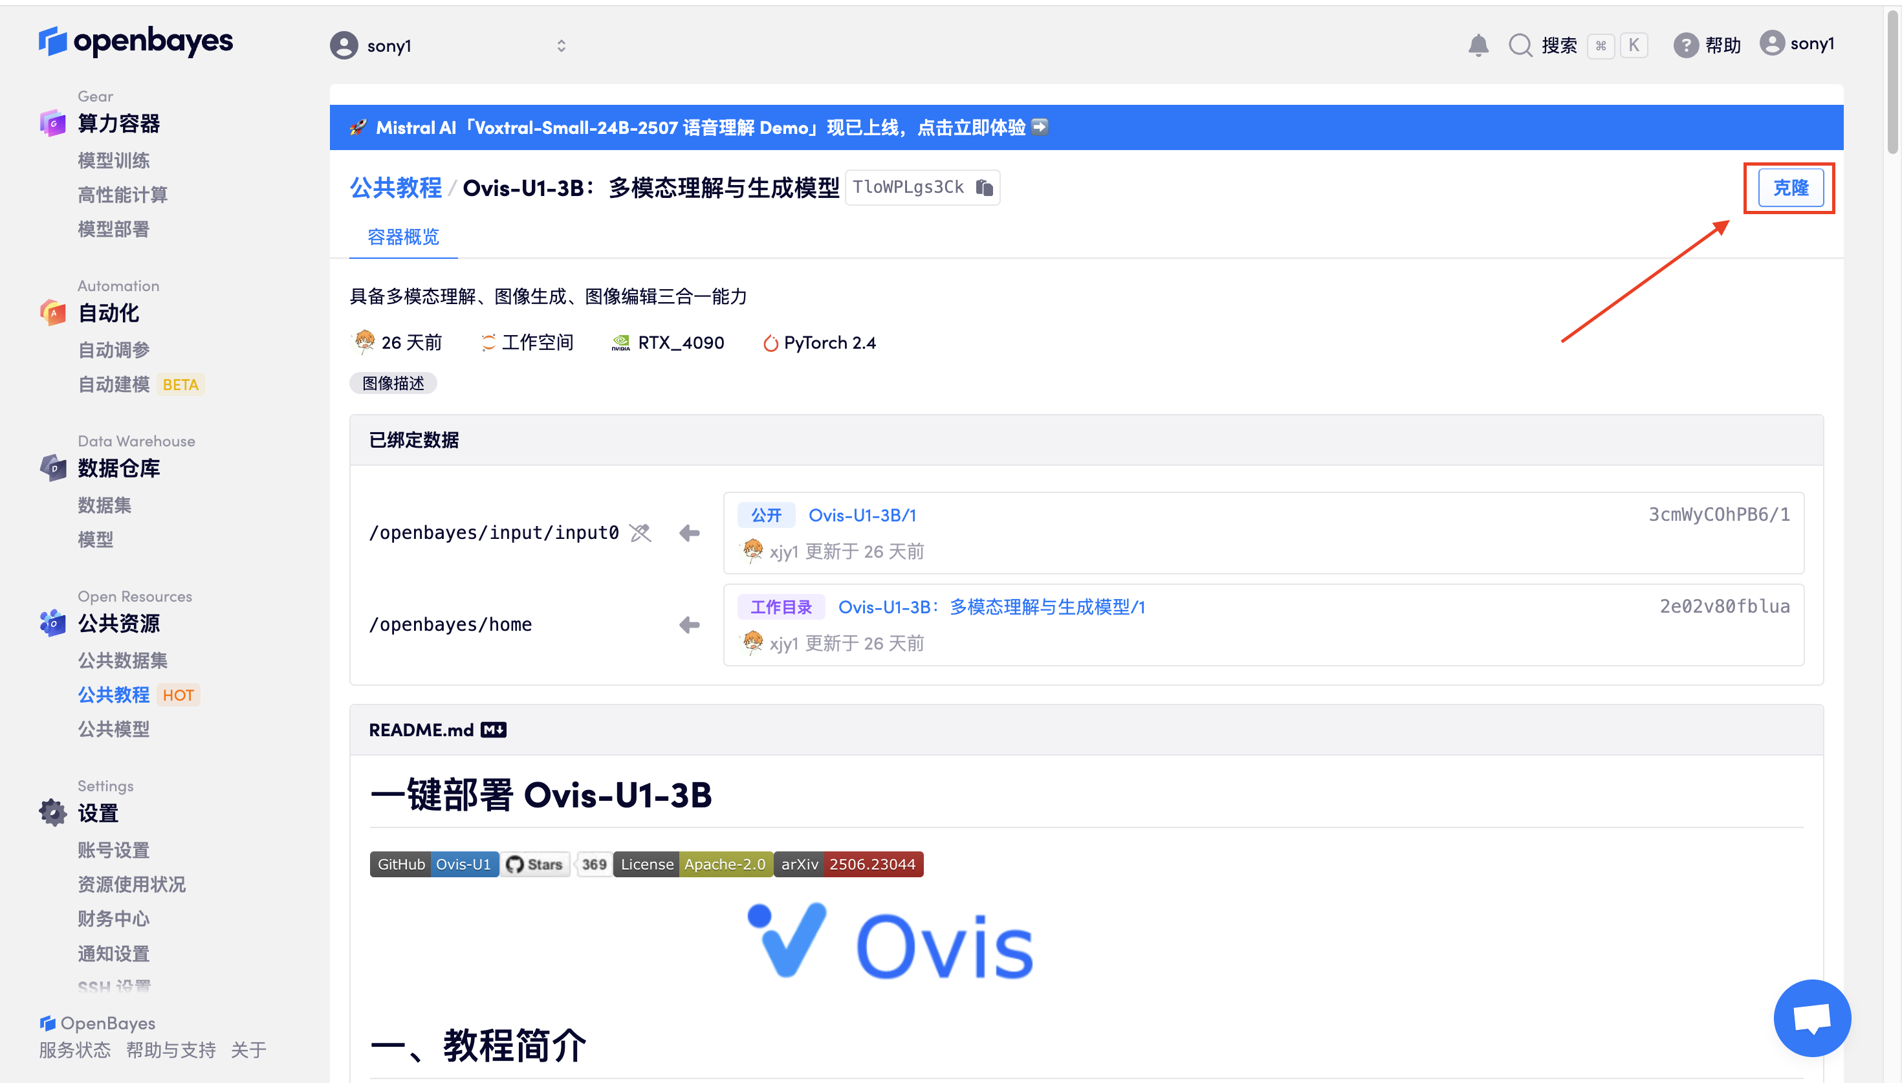
Task: Open the Ovis-U1-3B：多模态理解与生成模型/1 link
Action: tap(991, 607)
